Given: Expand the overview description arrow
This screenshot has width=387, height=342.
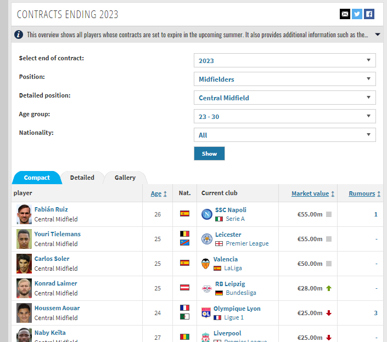Looking at the screenshot, I should (x=377, y=34).
